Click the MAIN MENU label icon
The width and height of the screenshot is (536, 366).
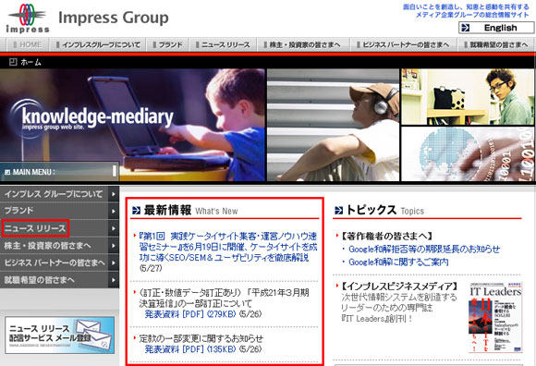click(x=7, y=172)
